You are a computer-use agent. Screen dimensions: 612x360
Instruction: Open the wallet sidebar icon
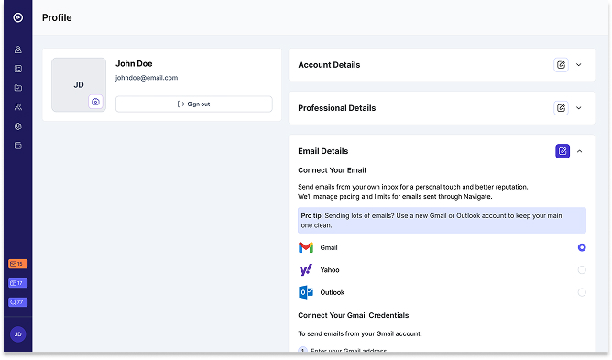(18, 146)
